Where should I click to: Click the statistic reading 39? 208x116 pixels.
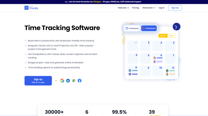tap(152, 112)
